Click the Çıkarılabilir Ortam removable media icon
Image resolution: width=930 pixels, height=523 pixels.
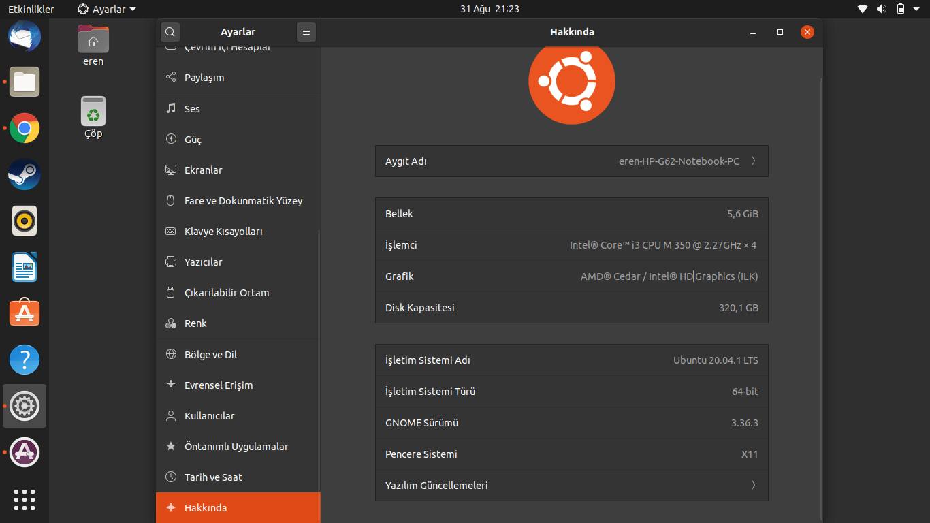click(171, 292)
